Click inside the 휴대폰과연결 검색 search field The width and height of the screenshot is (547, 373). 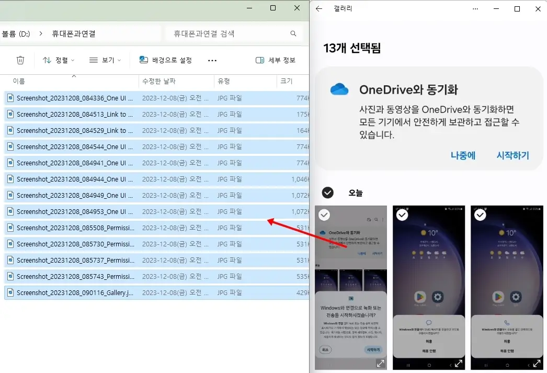click(225, 33)
